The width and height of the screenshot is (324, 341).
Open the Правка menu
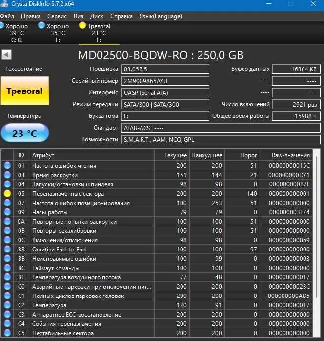pyautogui.click(x=31, y=16)
